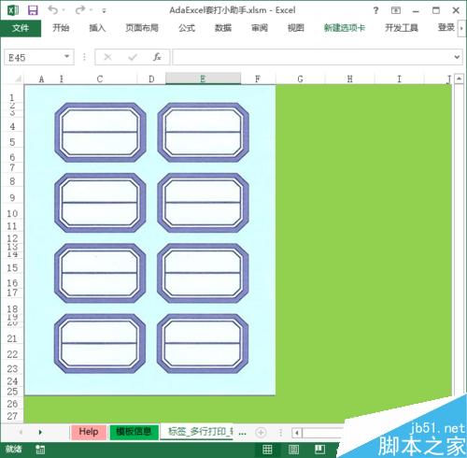Select row 26 header
The image size is (467, 458).
(x=12, y=404)
